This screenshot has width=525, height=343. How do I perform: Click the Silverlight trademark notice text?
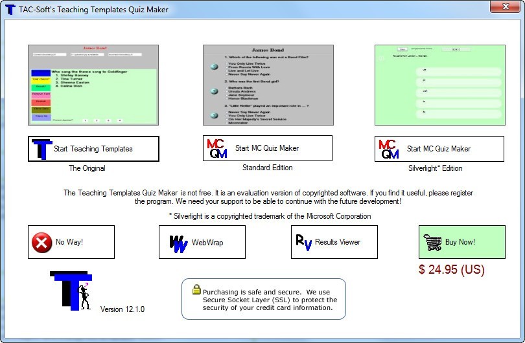tap(270, 216)
